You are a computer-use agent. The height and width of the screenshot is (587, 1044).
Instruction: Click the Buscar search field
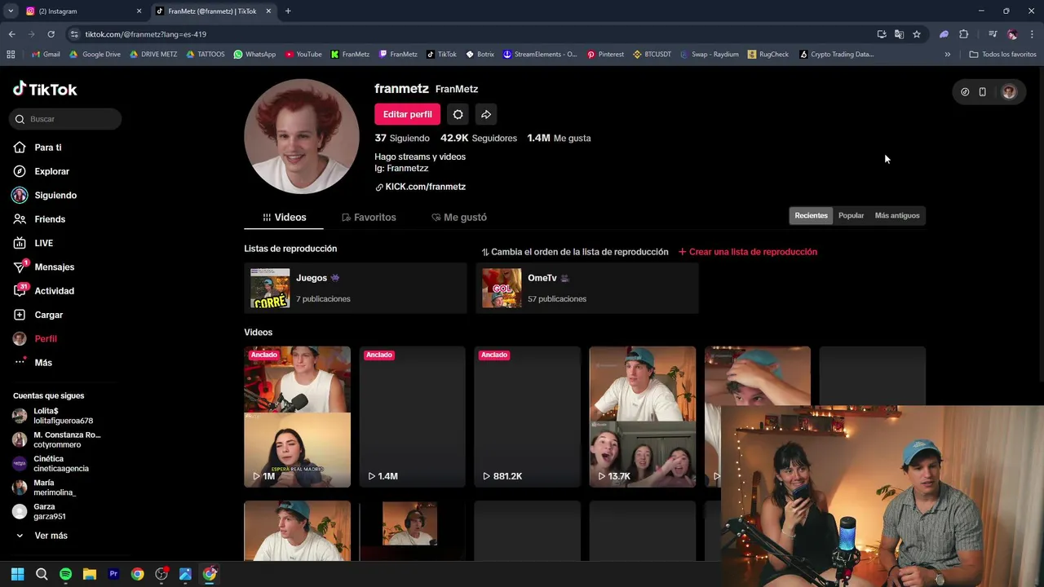tap(66, 119)
